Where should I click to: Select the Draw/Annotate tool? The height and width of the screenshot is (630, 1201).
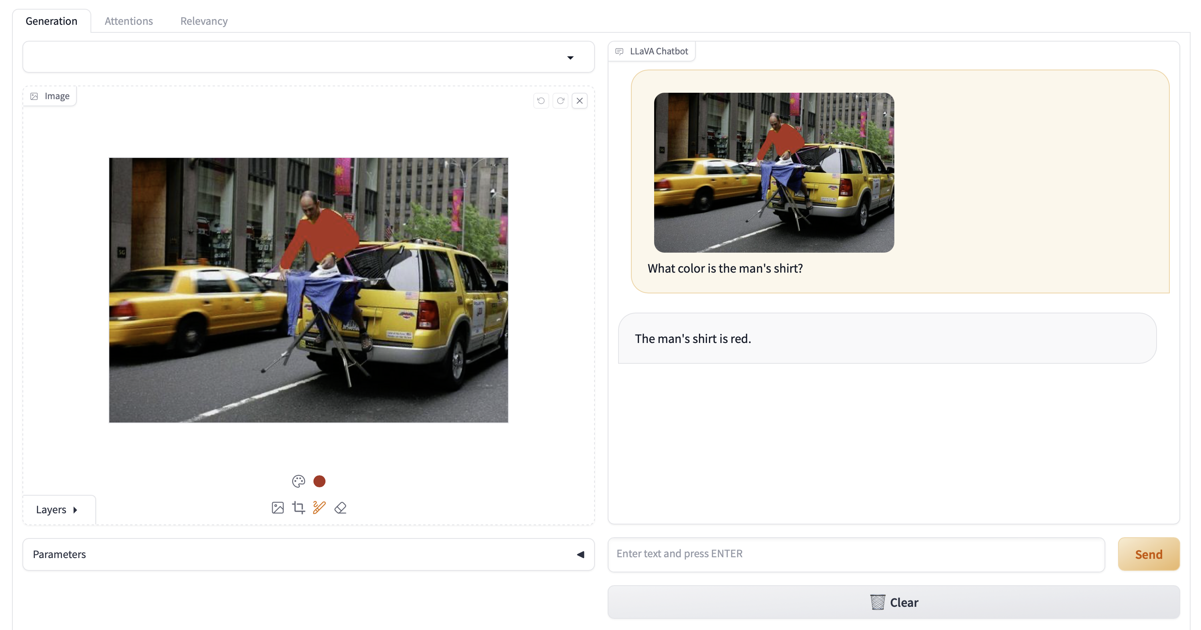click(x=318, y=507)
